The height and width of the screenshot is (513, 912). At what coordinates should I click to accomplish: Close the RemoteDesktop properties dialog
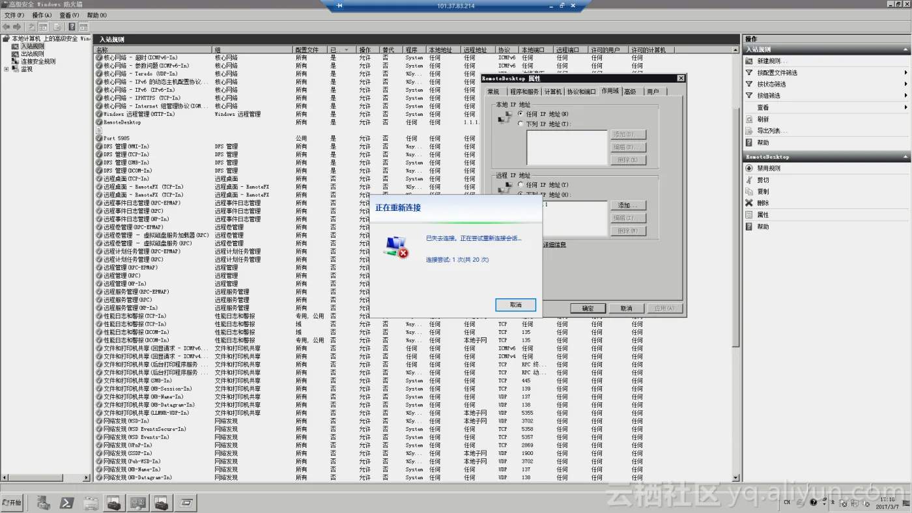click(x=681, y=78)
